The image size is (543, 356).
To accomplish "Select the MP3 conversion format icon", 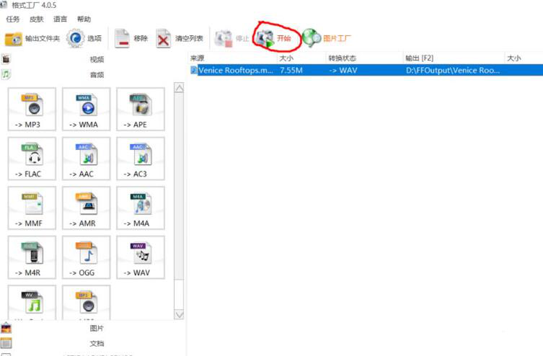I will (33, 110).
